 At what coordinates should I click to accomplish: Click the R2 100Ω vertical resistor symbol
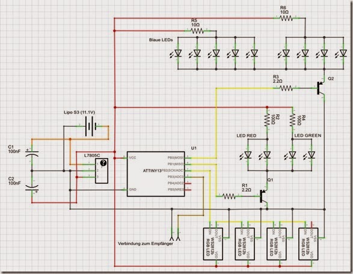[267, 120]
